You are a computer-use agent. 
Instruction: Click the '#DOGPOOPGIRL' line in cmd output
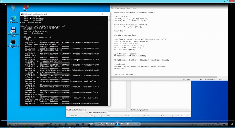[31, 55]
